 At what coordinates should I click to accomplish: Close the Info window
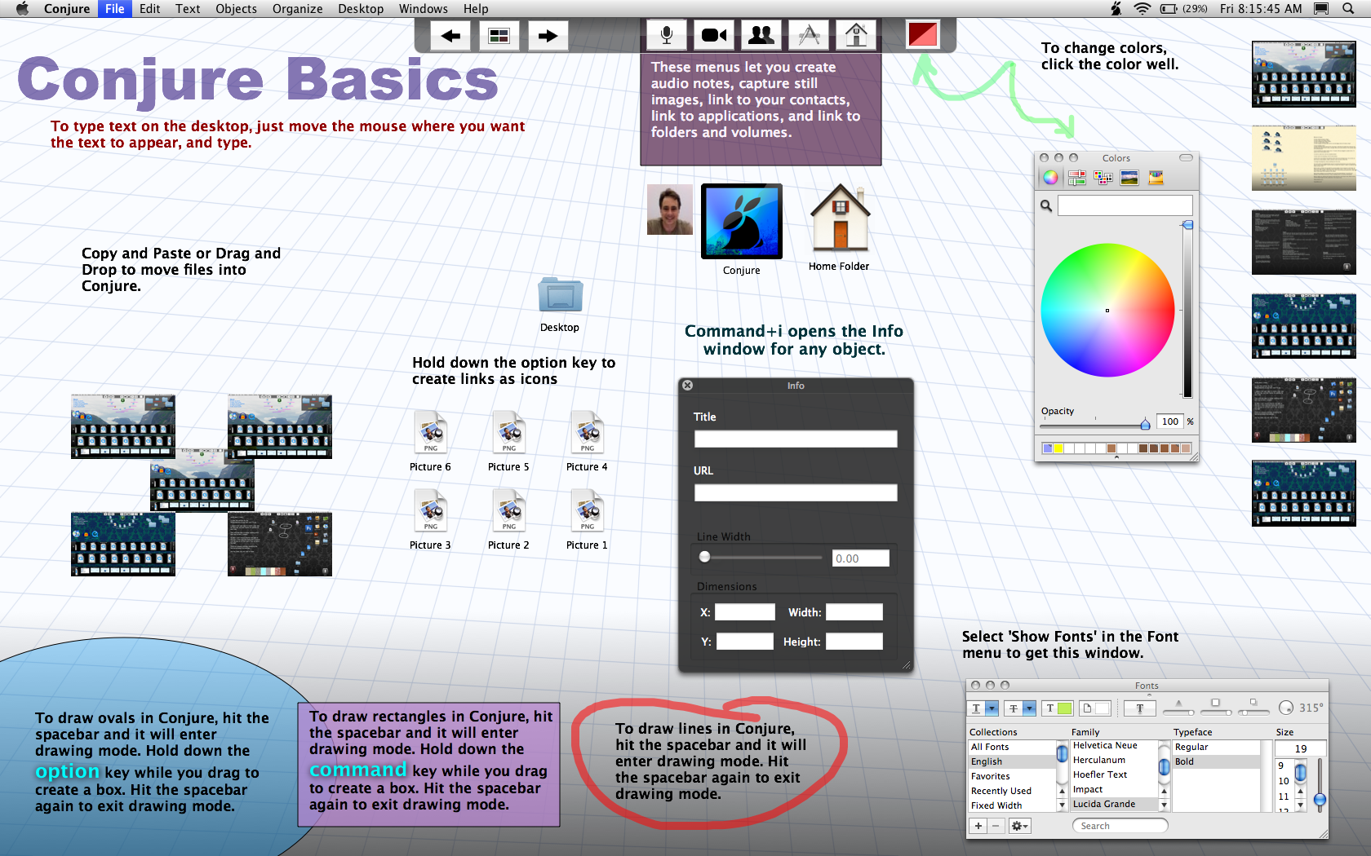coord(687,386)
